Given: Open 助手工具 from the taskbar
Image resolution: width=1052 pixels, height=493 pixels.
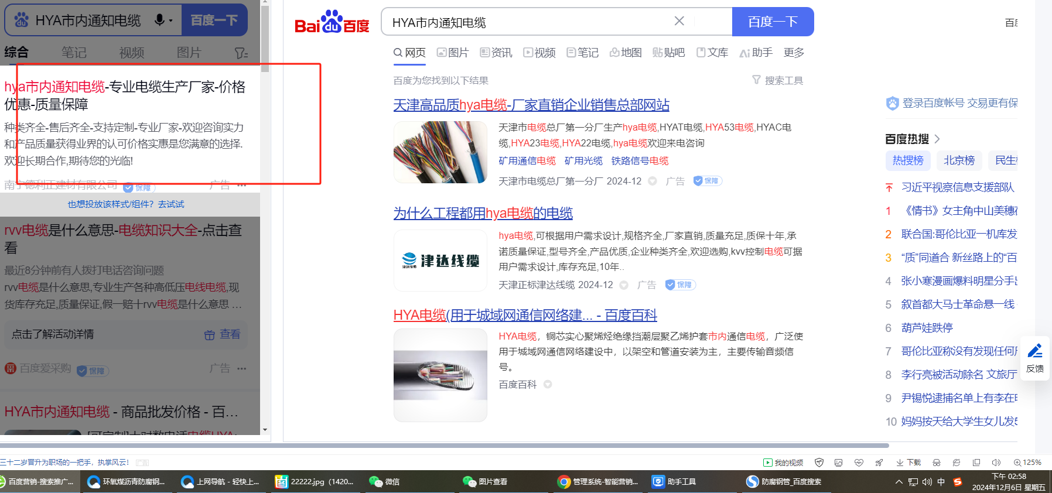Looking at the screenshot, I should [674, 482].
